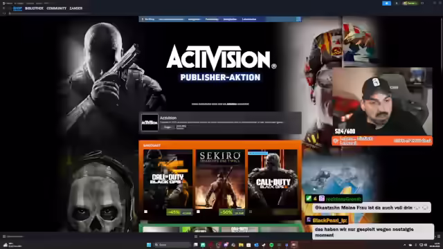Open the COMMUNITY menu tab
This screenshot has height=249, width=443.
pyautogui.click(x=57, y=8)
